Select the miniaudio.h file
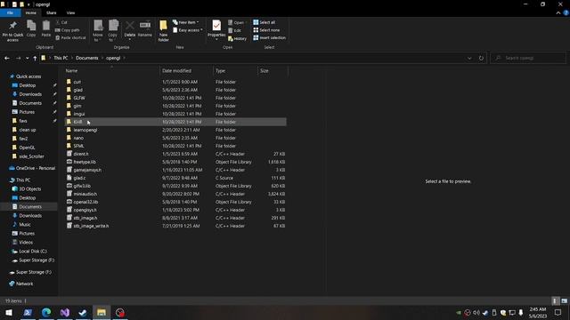The image size is (570, 320). tap(175, 194)
